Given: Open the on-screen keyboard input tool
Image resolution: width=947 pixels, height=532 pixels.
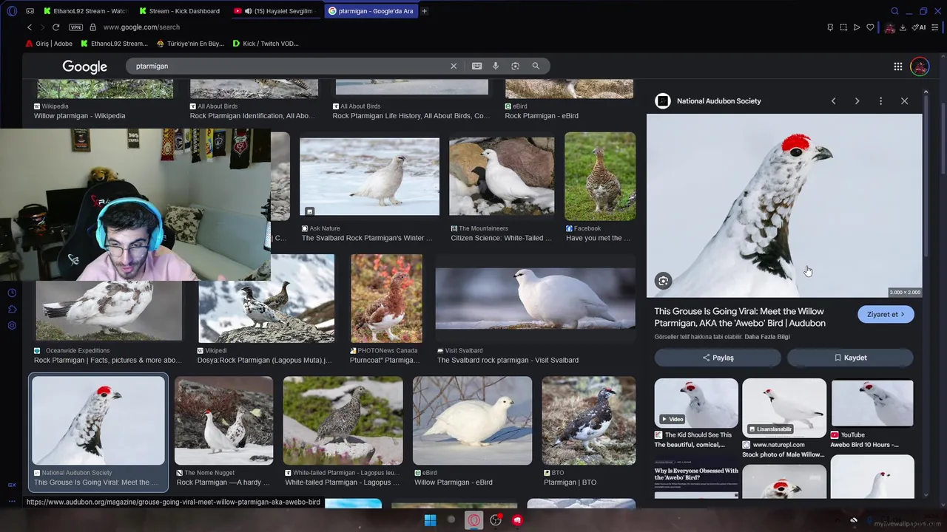Looking at the screenshot, I should point(477,66).
